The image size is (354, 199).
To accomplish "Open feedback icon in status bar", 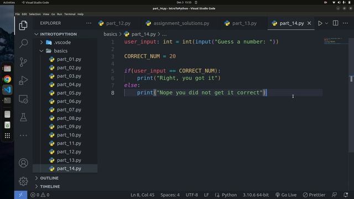I will 334,195.
